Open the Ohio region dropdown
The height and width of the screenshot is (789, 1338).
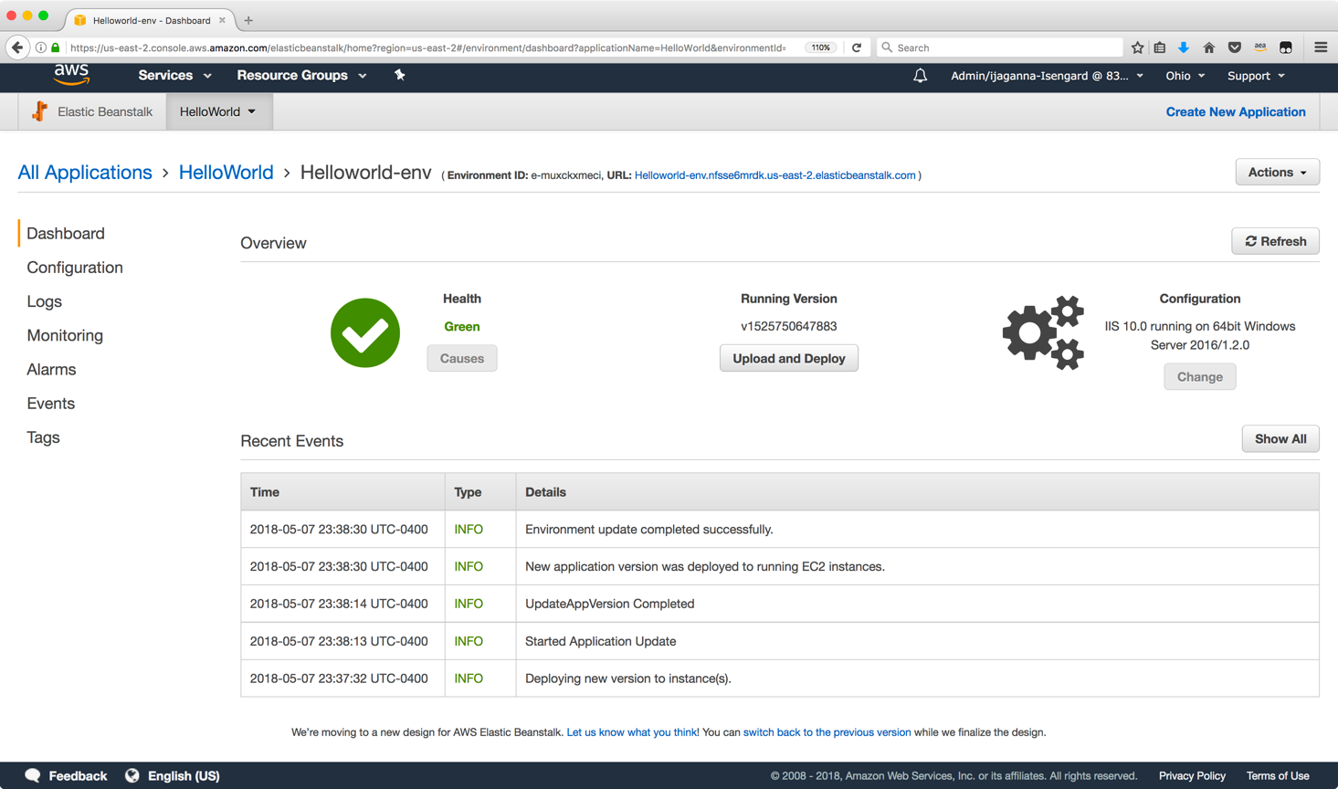(1185, 76)
